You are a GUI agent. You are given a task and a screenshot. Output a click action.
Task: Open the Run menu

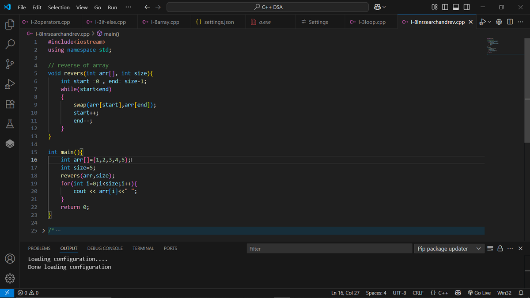tap(113, 7)
